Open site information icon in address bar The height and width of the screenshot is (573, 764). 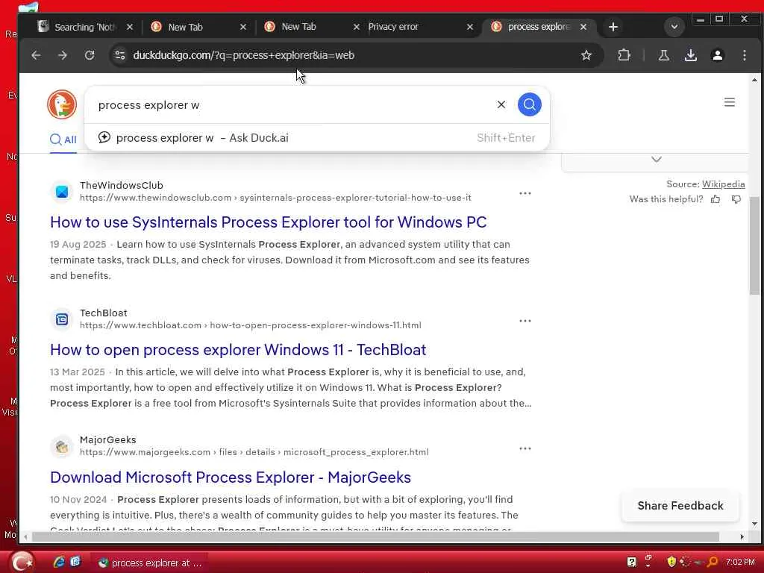[x=120, y=55]
